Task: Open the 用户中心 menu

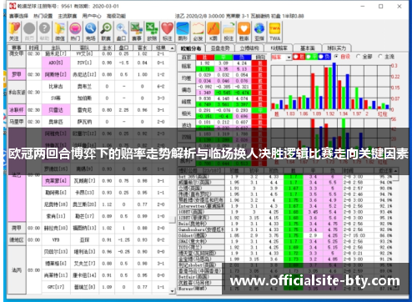Action: (x=92, y=16)
